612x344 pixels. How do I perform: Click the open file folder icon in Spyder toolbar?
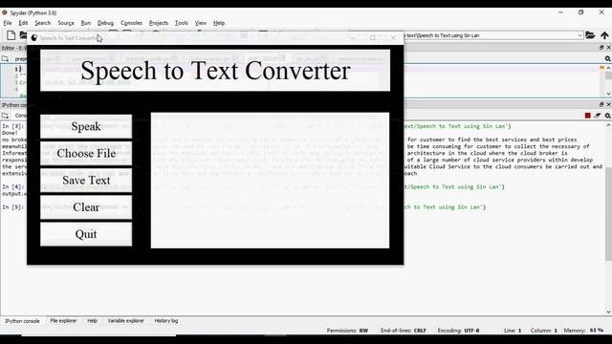(x=23, y=35)
